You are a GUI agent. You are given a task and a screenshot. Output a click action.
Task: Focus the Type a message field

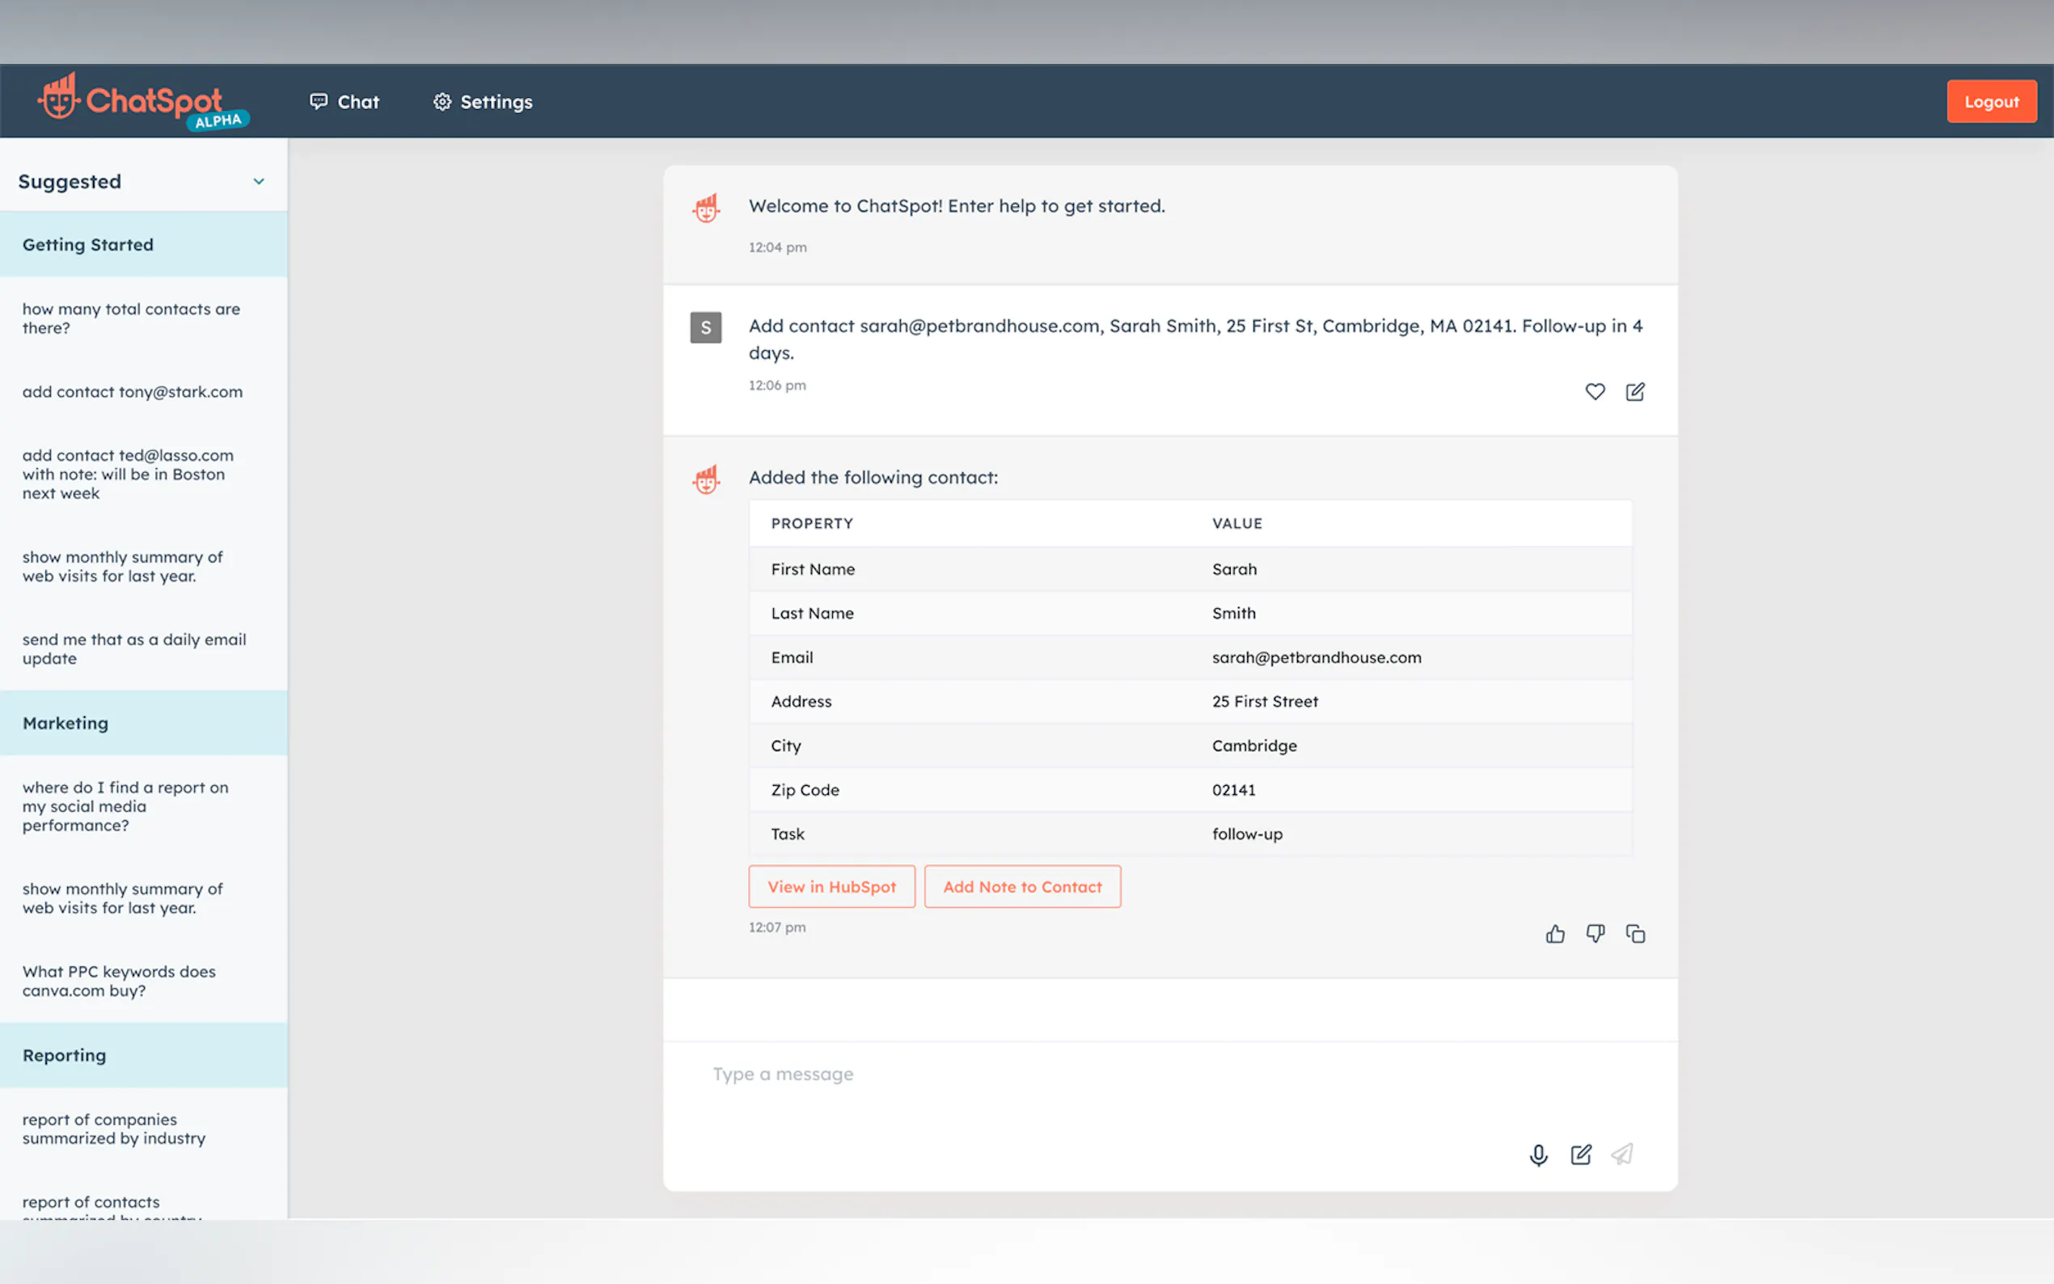click(x=1104, y=1075)
